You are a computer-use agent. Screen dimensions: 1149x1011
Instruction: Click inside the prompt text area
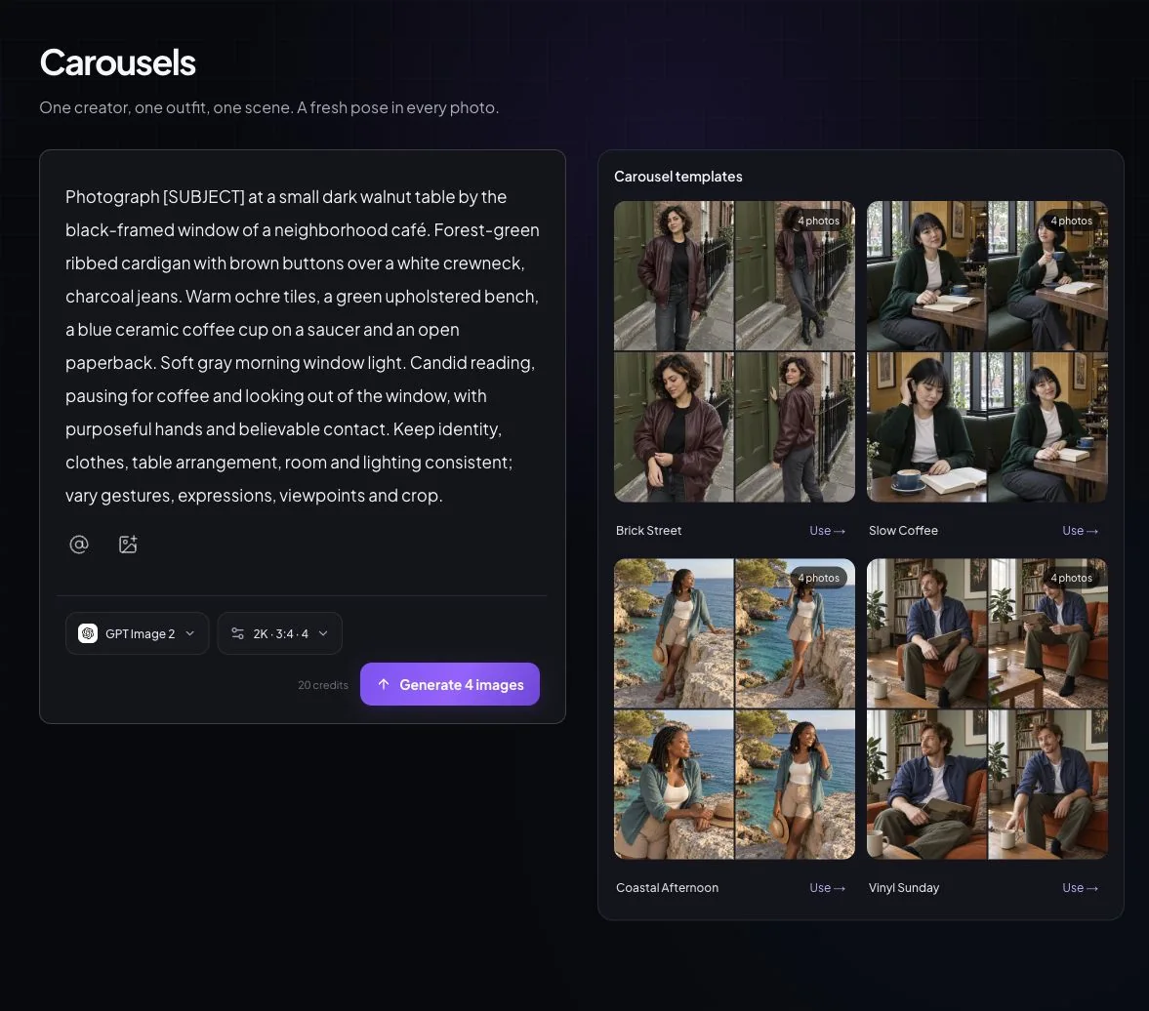303,345
